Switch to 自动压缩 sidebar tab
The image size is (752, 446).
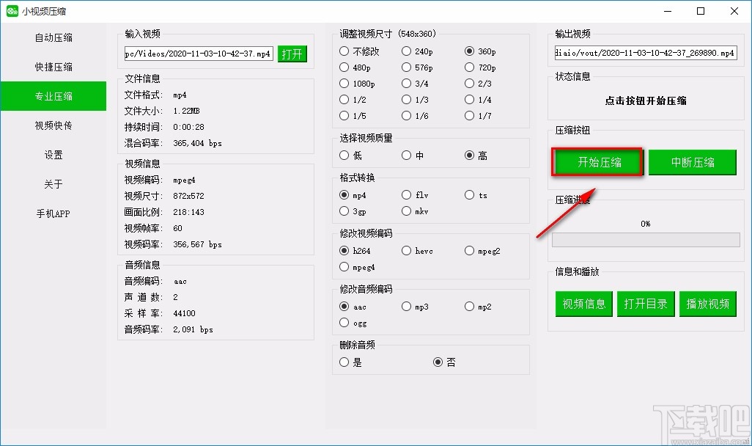(x=54, y=37)
